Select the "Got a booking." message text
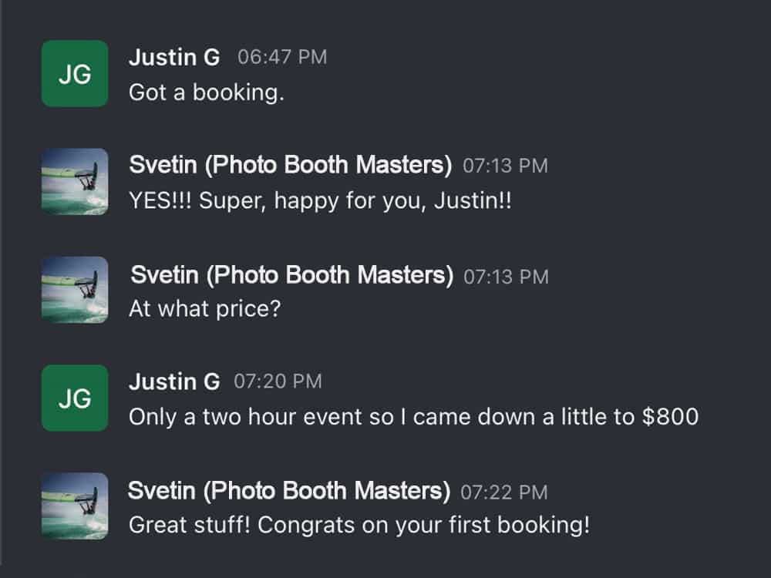 click(x=207, y=92)
